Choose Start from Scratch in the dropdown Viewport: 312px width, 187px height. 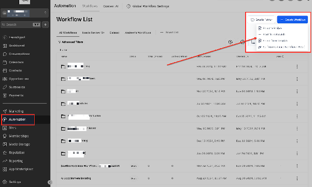tap(274, 34)
